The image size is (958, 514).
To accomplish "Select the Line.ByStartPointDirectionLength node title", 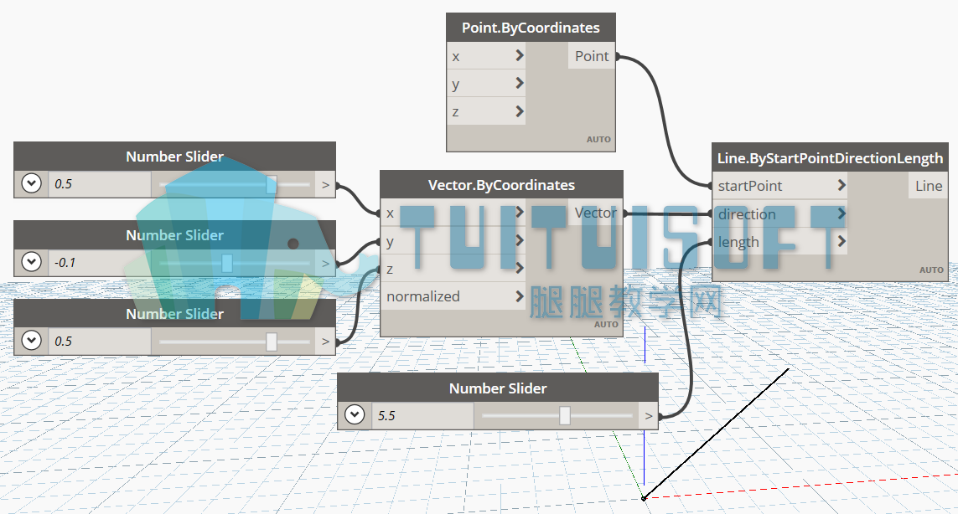I will coord(831,158).
